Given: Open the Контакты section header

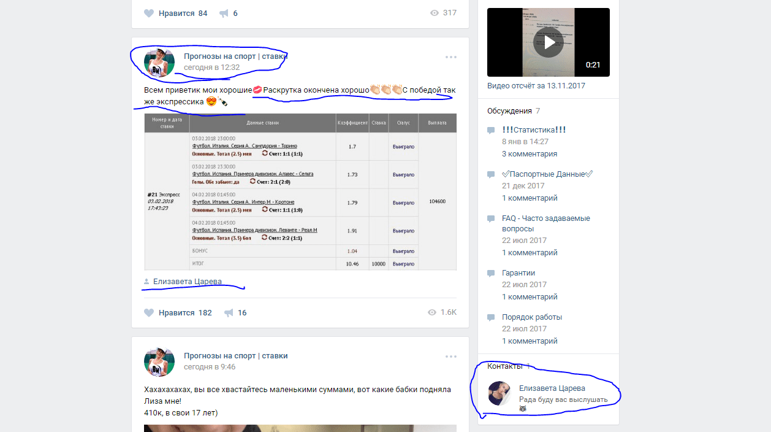Looking at the screenshot, I should coord(505,366).
